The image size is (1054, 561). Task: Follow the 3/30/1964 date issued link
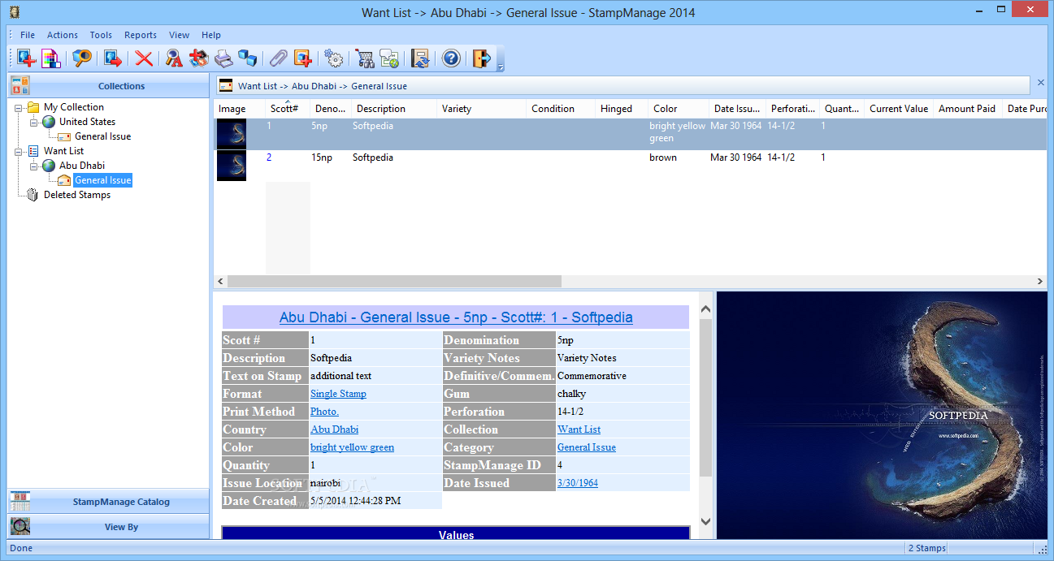point(577,483)
